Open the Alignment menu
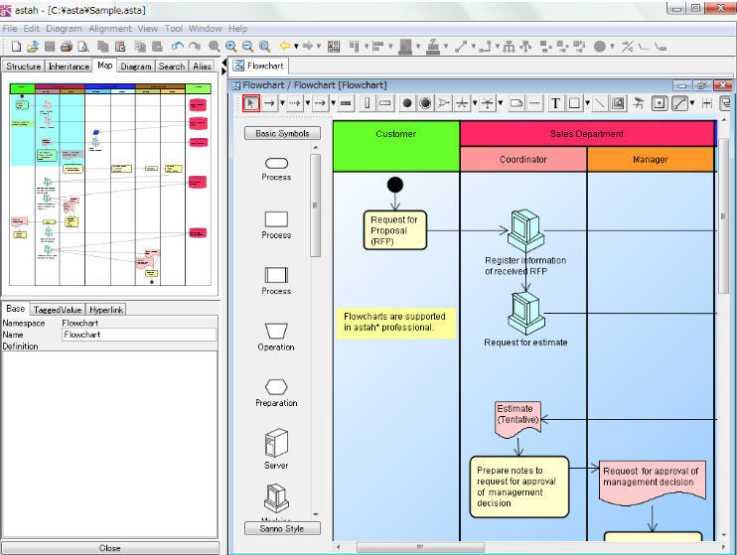The width and height of the screenshot is (737, 555). pyautogui.click(x=109, y=29)
